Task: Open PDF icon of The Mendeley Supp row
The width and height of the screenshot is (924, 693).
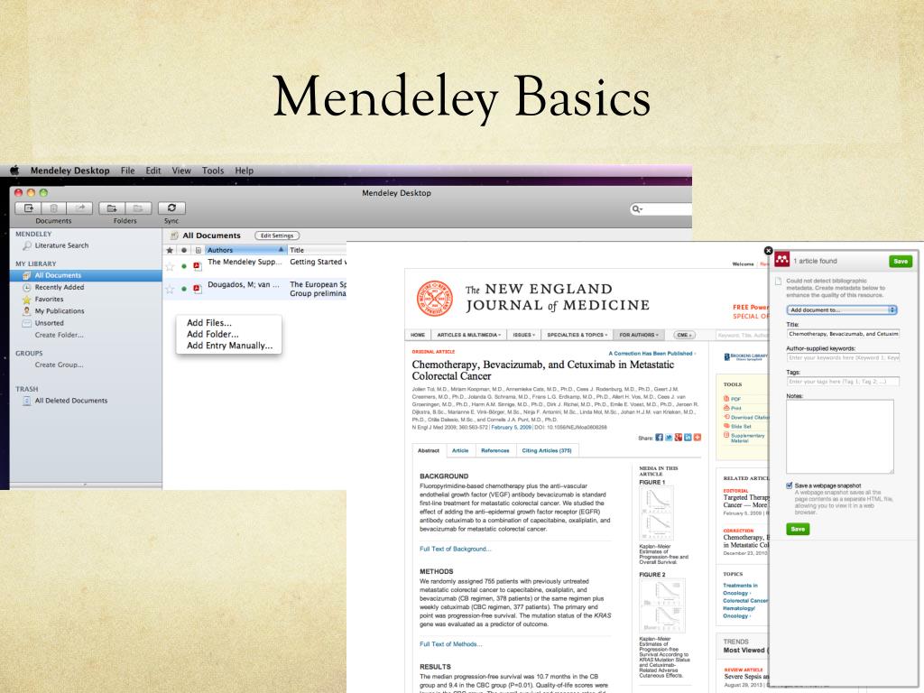Action: 198,266
